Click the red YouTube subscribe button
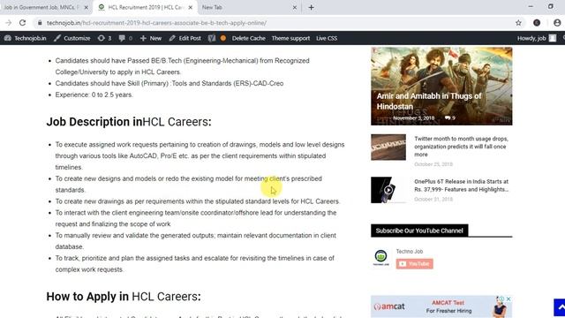The height and width of the screenshot is (318, 565). 414,264
